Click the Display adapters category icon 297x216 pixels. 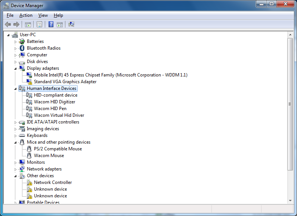pos(22,68)
